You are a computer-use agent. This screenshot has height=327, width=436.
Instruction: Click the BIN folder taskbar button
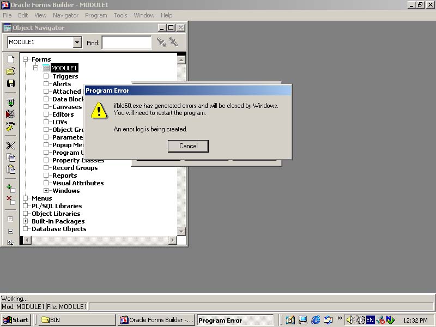point(76,320)
